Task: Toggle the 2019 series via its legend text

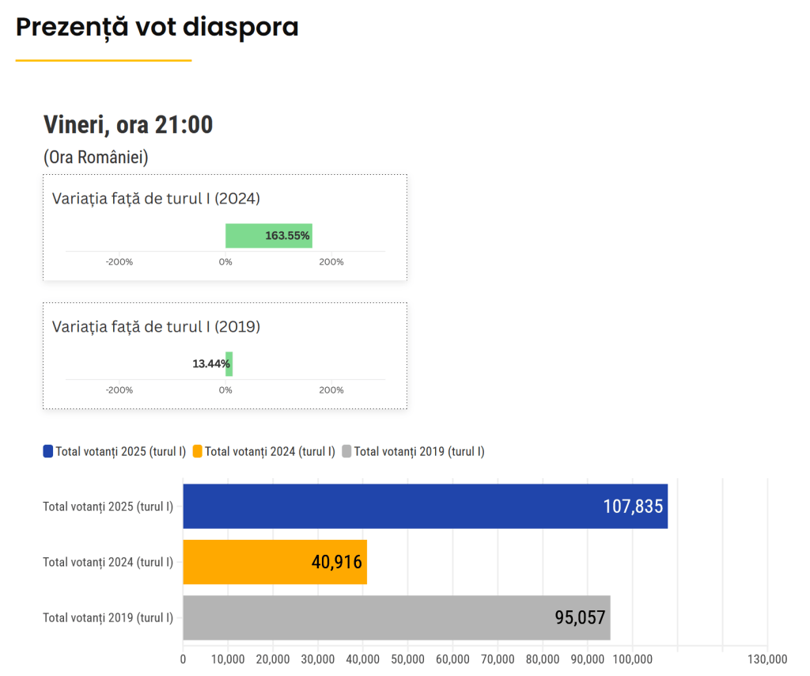Action: 419,451
